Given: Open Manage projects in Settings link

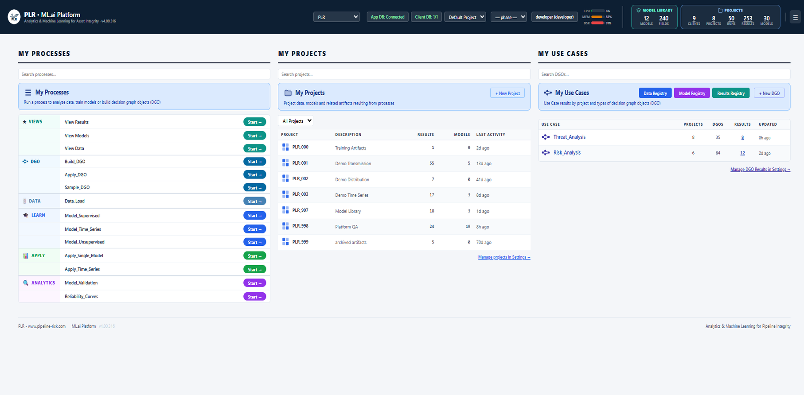Looking at the screenshot, I should pos(504,257).
